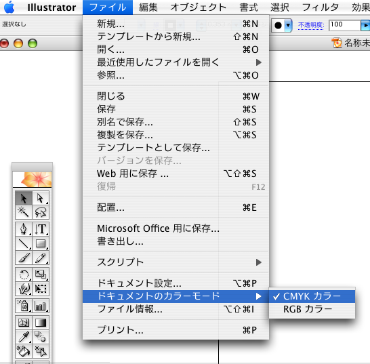Image resolution: width=370 pixels, height=364 pixels.
Task: Open the brush dropdown with black dot
Action: [288, 25]
